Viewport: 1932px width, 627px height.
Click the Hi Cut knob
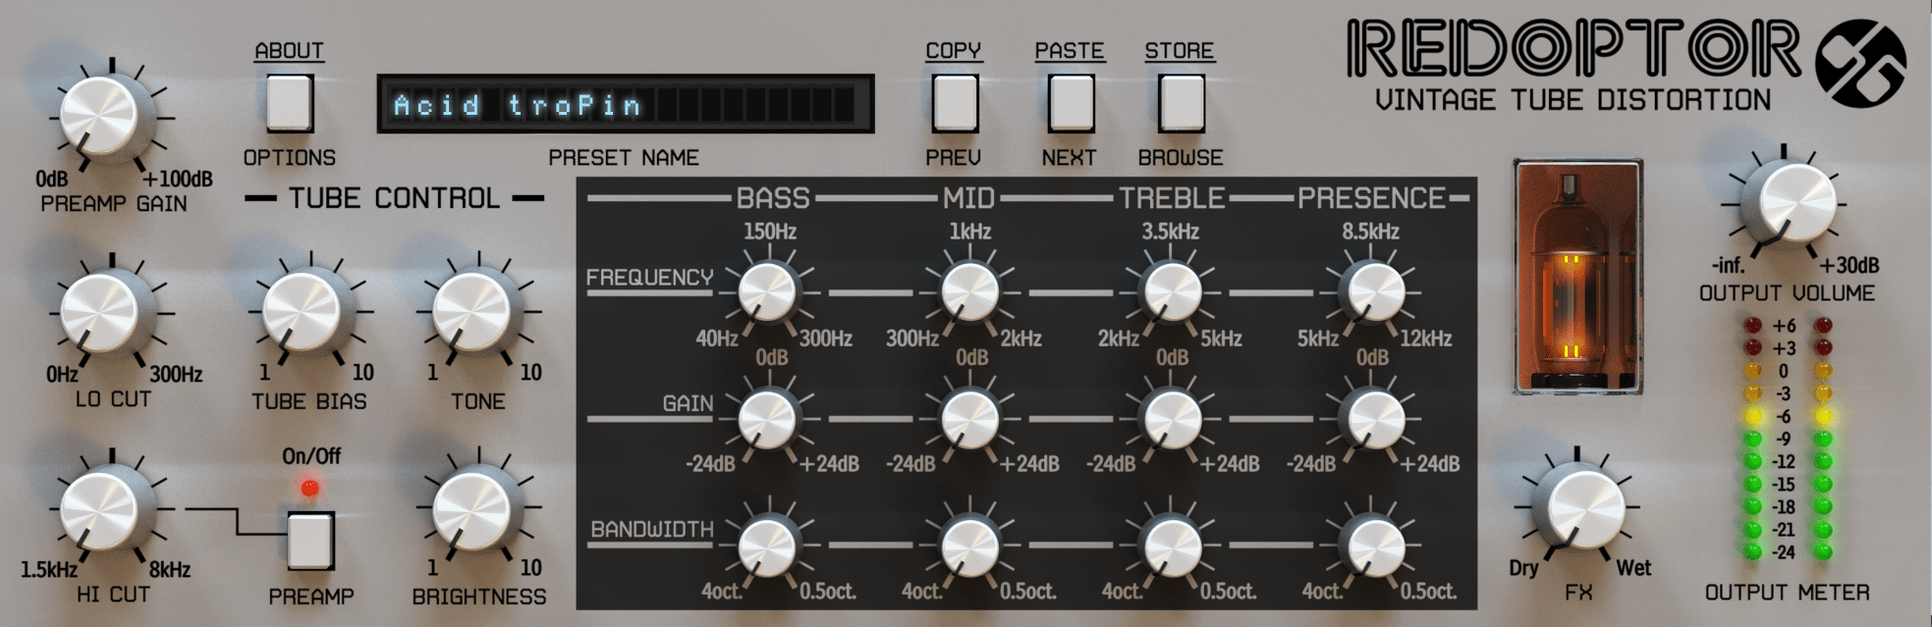[x=101, y=508]
